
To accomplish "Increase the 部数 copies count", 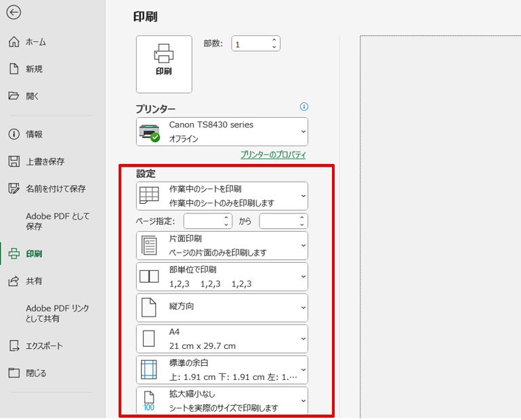I will [274, 40].
